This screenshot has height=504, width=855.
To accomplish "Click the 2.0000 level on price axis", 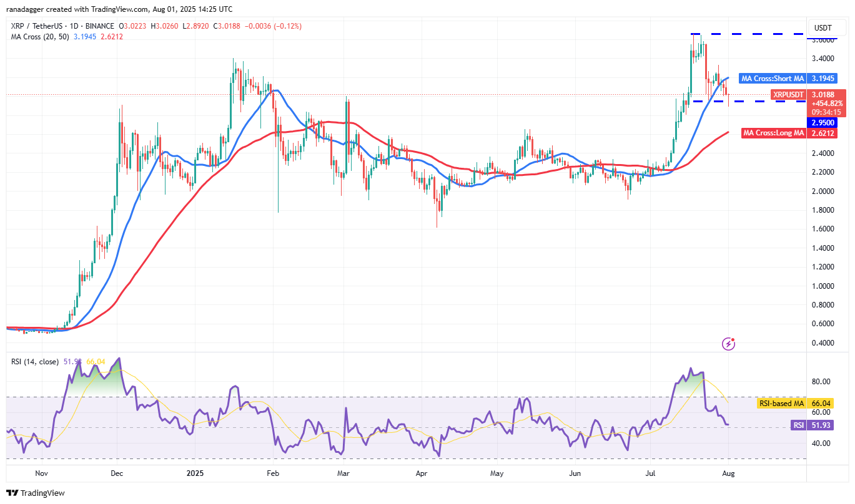I will 824,191.
